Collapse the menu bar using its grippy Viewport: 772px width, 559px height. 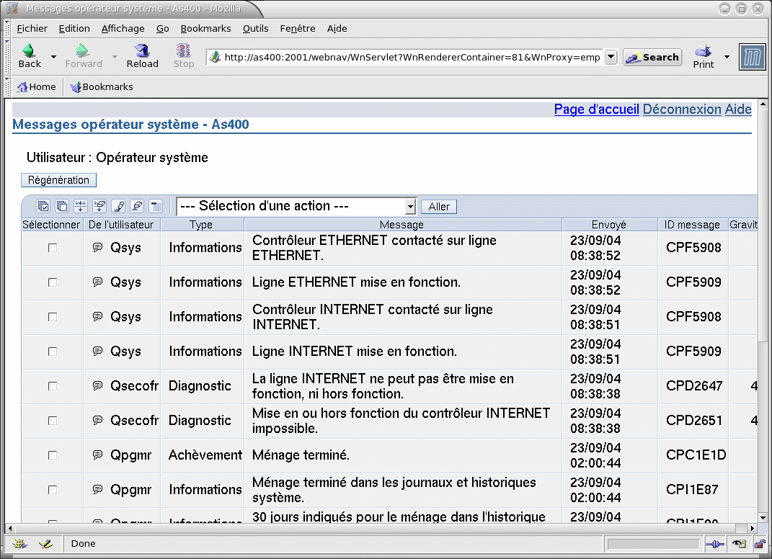click(7, 29)
